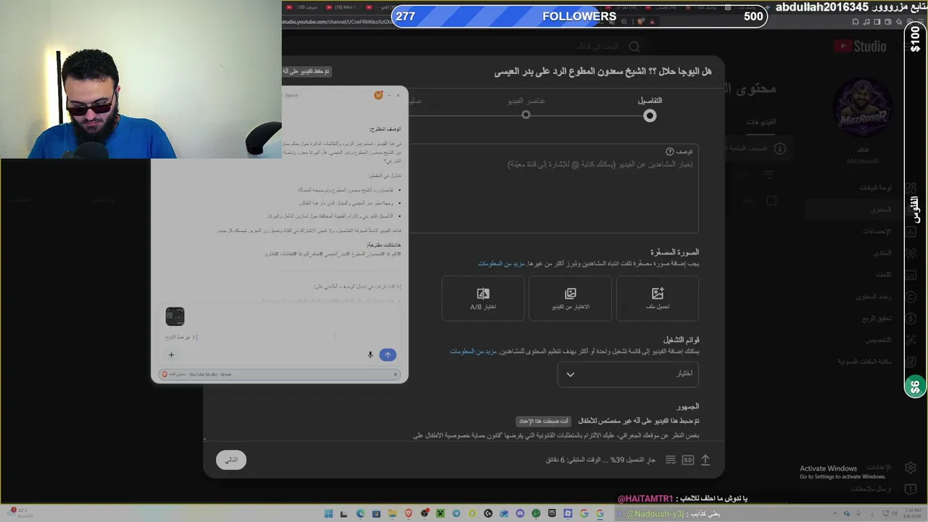
Task: Click the إرسال ملاحظات sidebar link
Action: pyautogui.click(x=871, y=489)
